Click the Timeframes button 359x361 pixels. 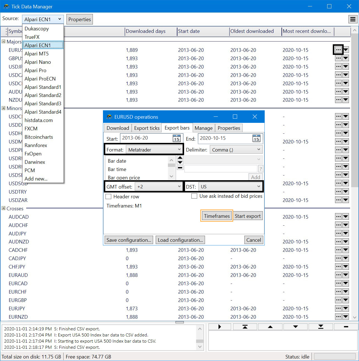tap(217, 216)
